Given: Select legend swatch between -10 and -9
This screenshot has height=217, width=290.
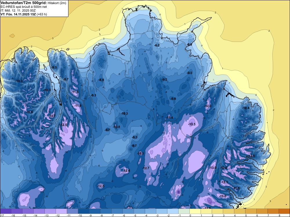Looking at the screenshot, I should 84,211.
